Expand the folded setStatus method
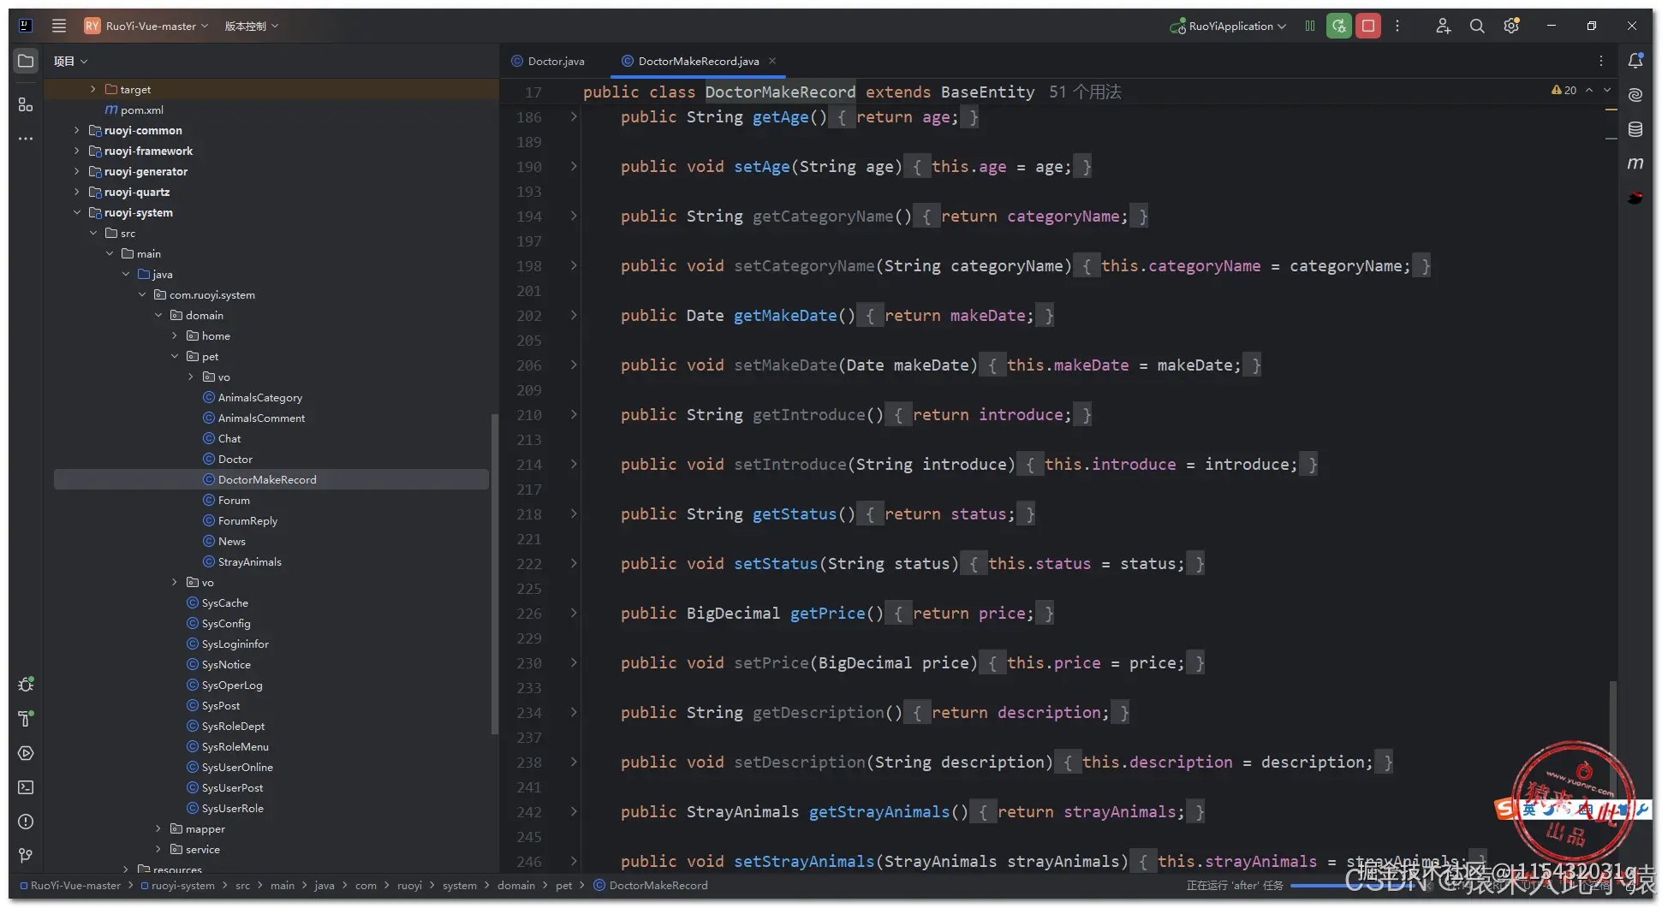This screenshot has width=1662, height=908. pos(574,563)
